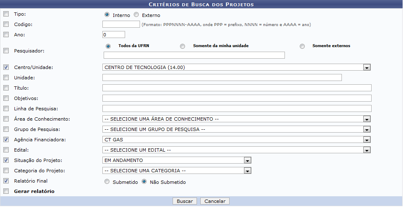Screen dimensions: 403x207
Task: Choose Submetido for Relatório Final
Action: pyautogui.click(x=107, y=182)
